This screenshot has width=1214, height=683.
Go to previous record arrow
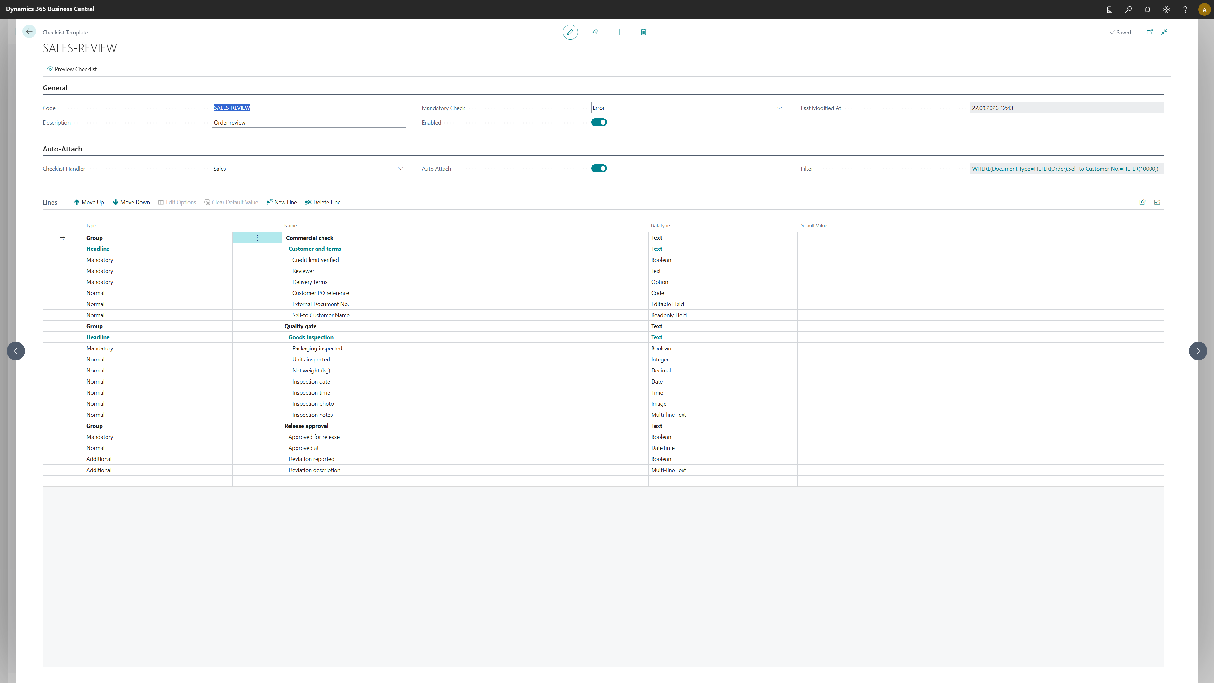coord(15,351)
